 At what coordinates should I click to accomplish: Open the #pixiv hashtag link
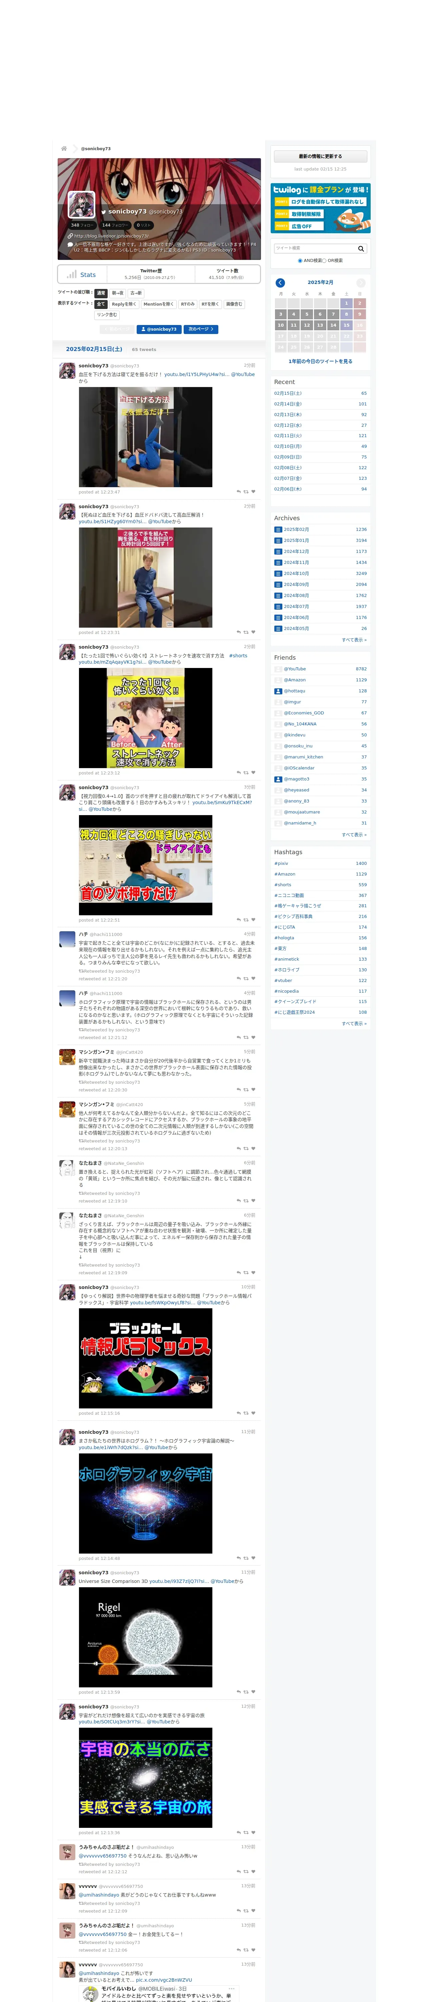[281, 864]
